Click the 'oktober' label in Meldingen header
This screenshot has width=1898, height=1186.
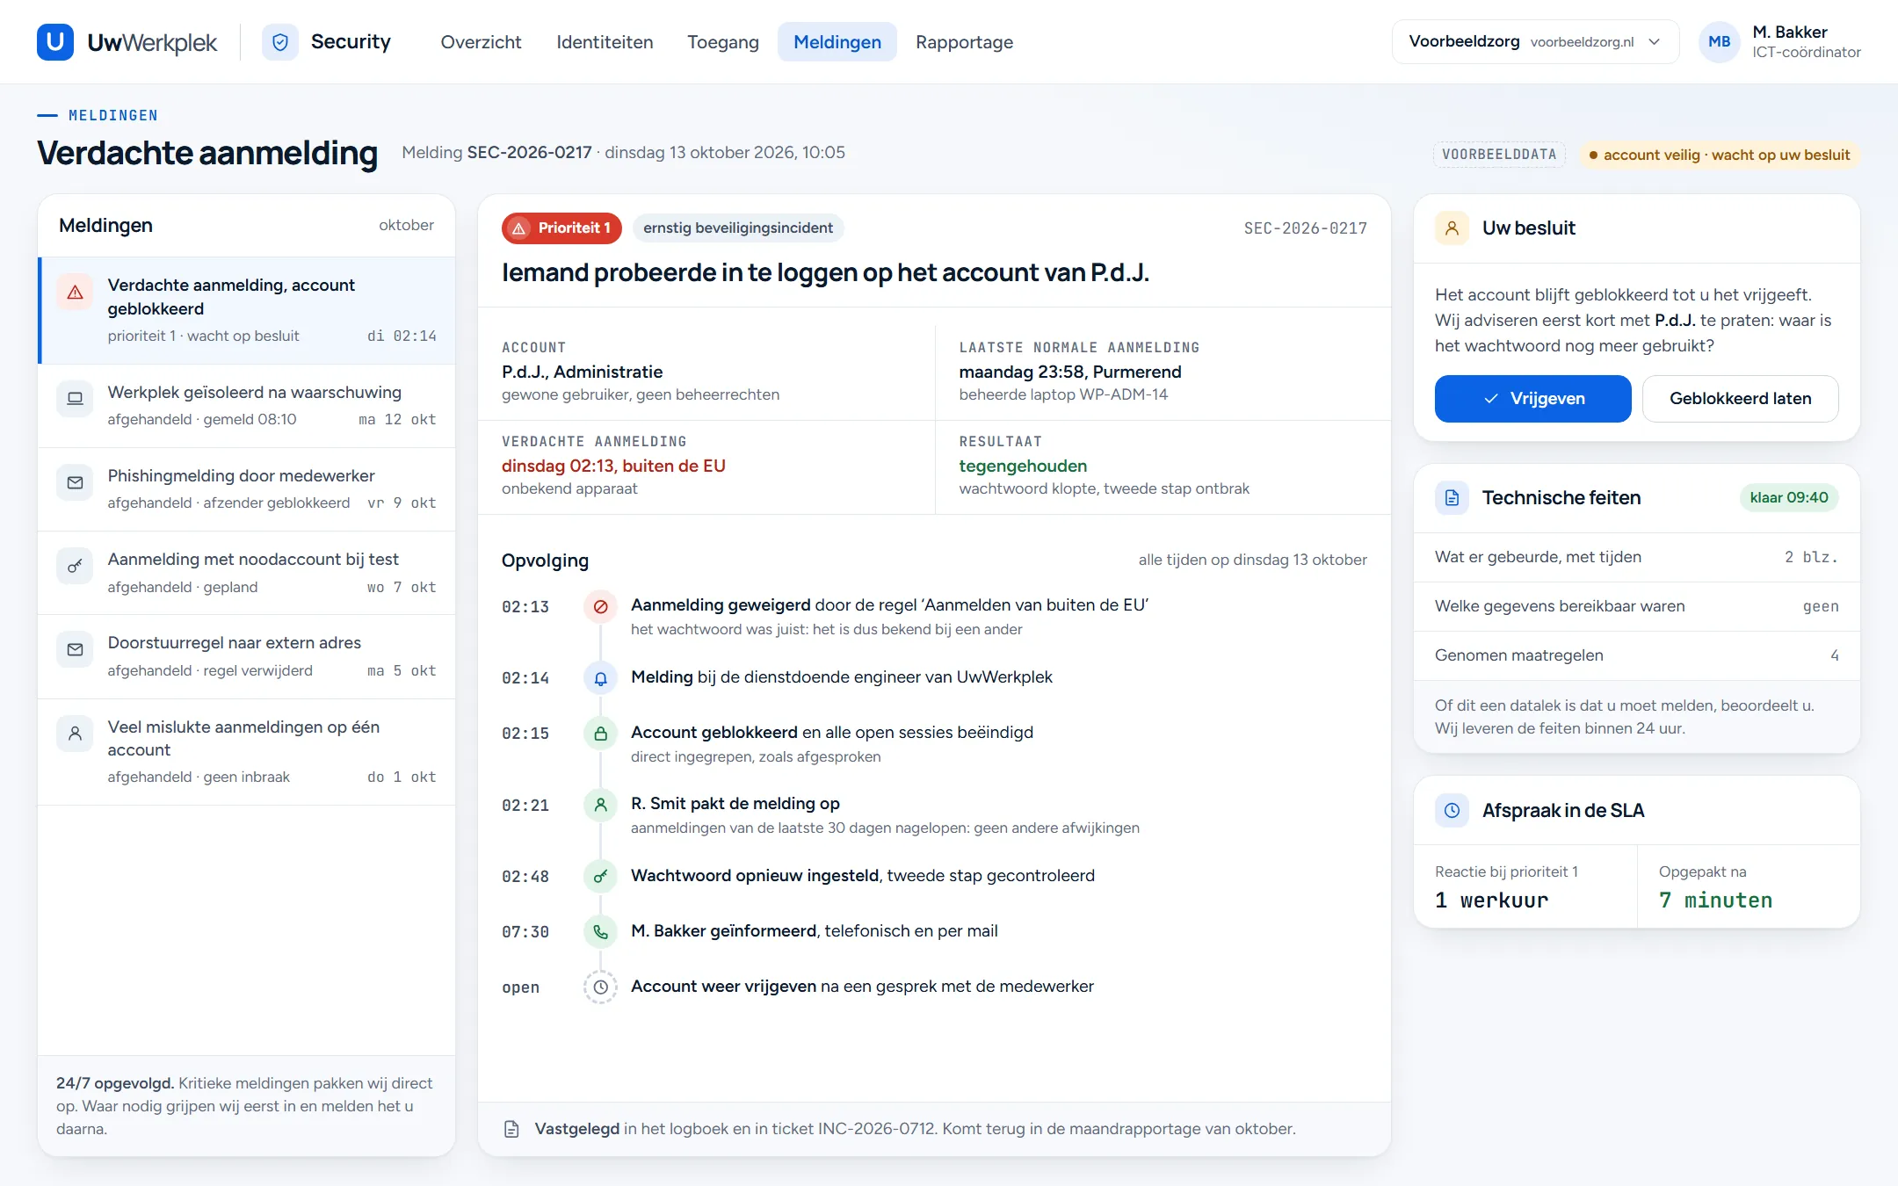(x=406, y=226)
